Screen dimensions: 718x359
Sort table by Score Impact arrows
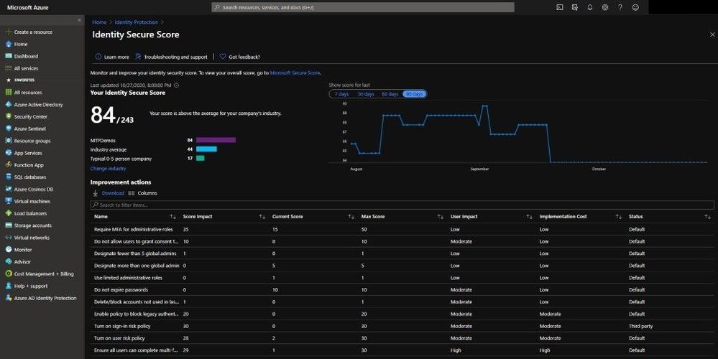point(262,217)
